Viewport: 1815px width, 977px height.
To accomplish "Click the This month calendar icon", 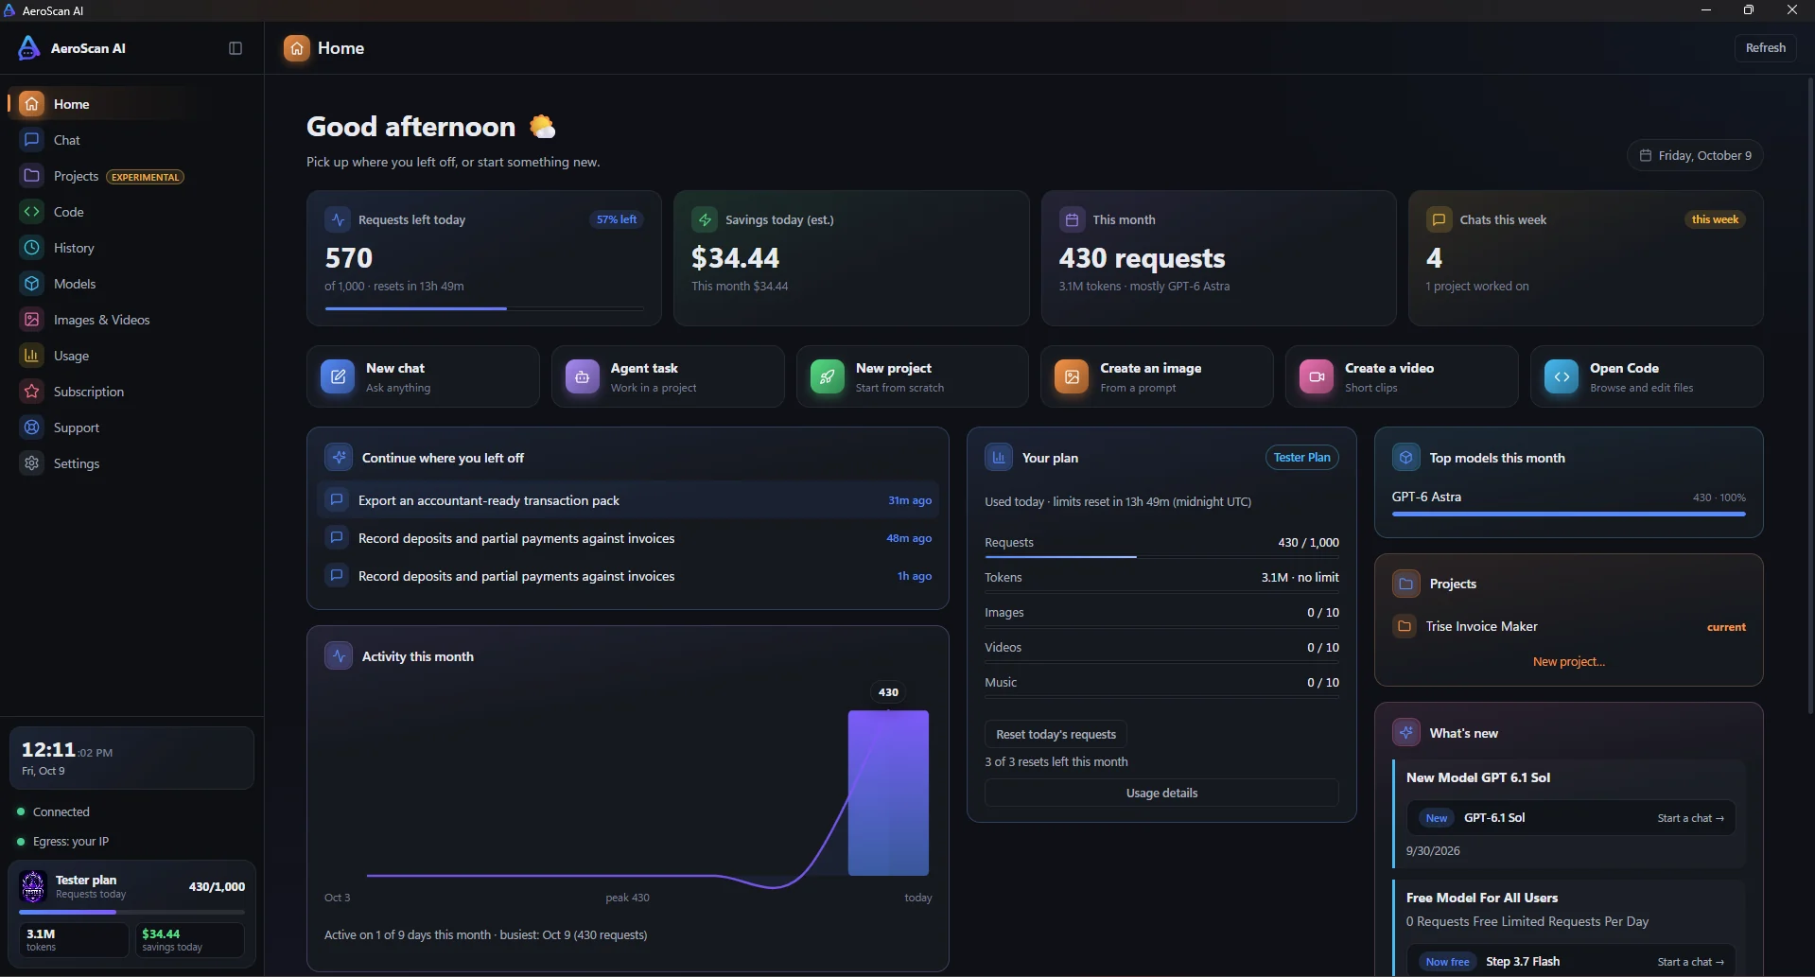I will click(x=1072, y=219).
